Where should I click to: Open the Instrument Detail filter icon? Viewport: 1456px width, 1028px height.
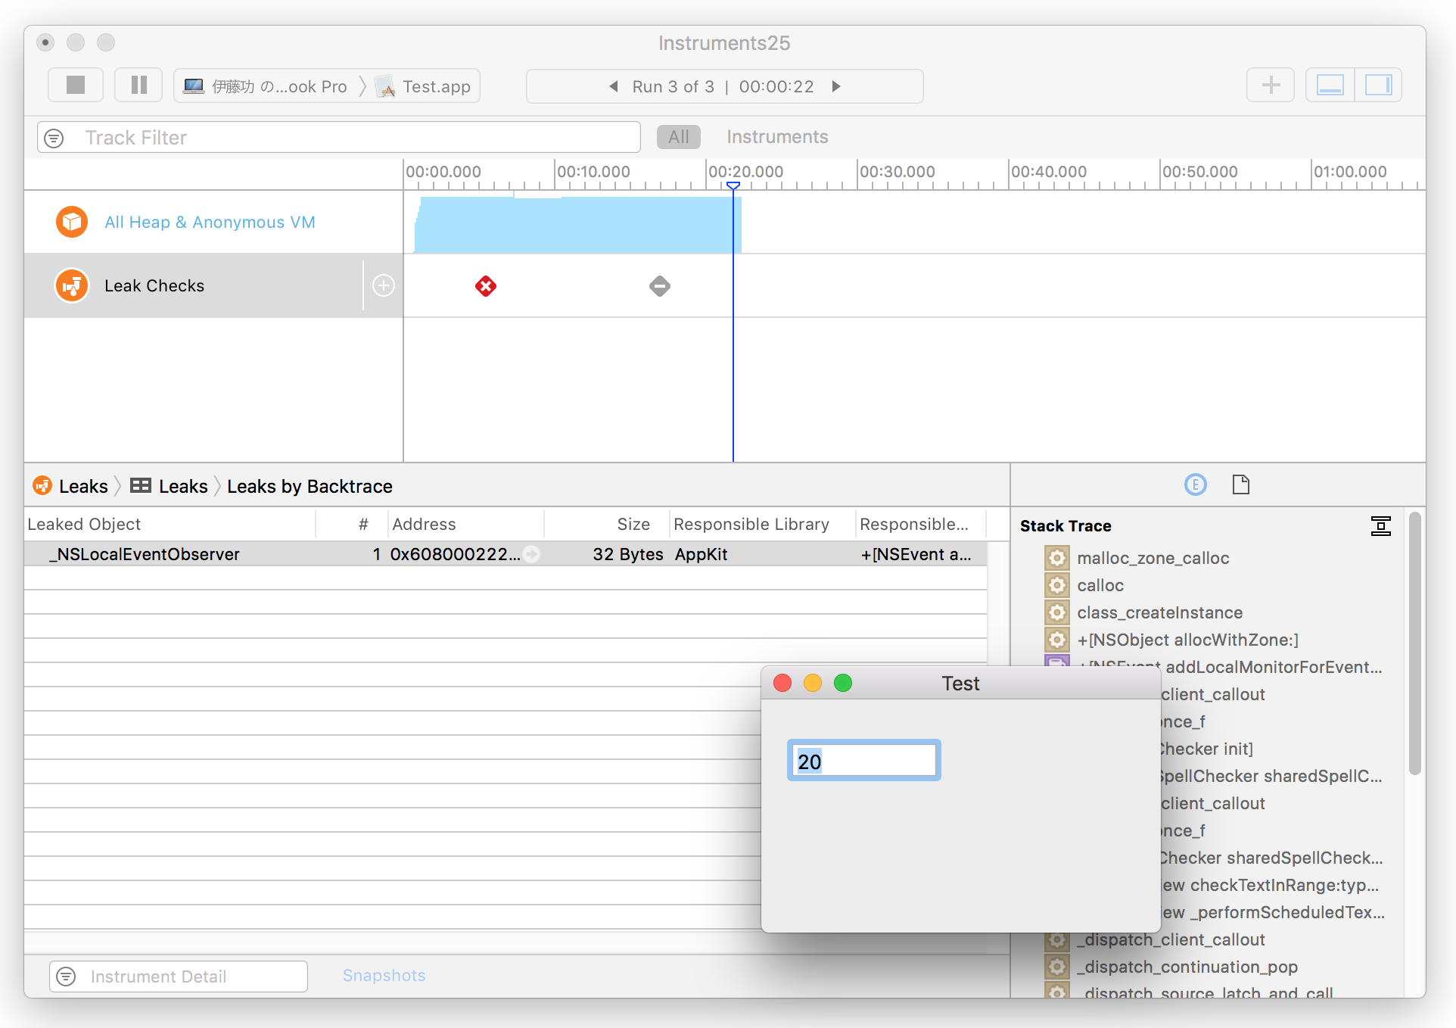pyautogui.click(x=67, y=977)
